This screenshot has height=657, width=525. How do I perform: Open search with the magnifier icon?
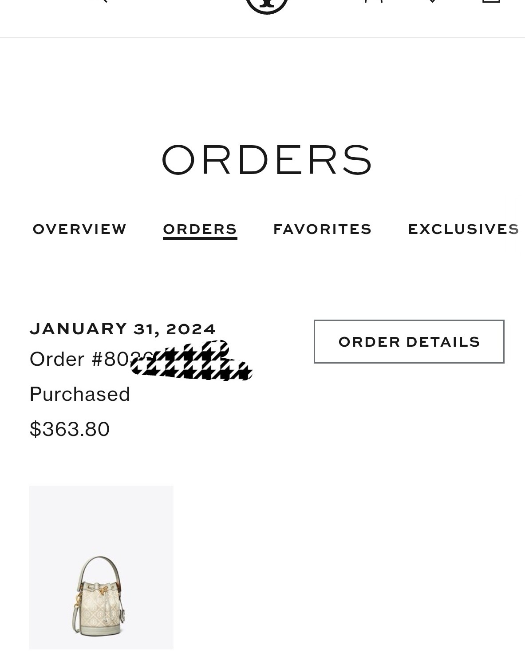tap(101, 1)
